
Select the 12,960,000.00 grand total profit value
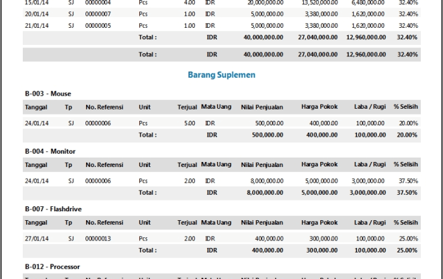(366, 54)
